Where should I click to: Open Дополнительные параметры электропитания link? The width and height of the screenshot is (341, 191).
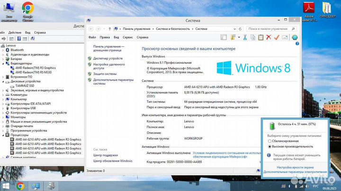pyautogui.click(x=295, y=172)
